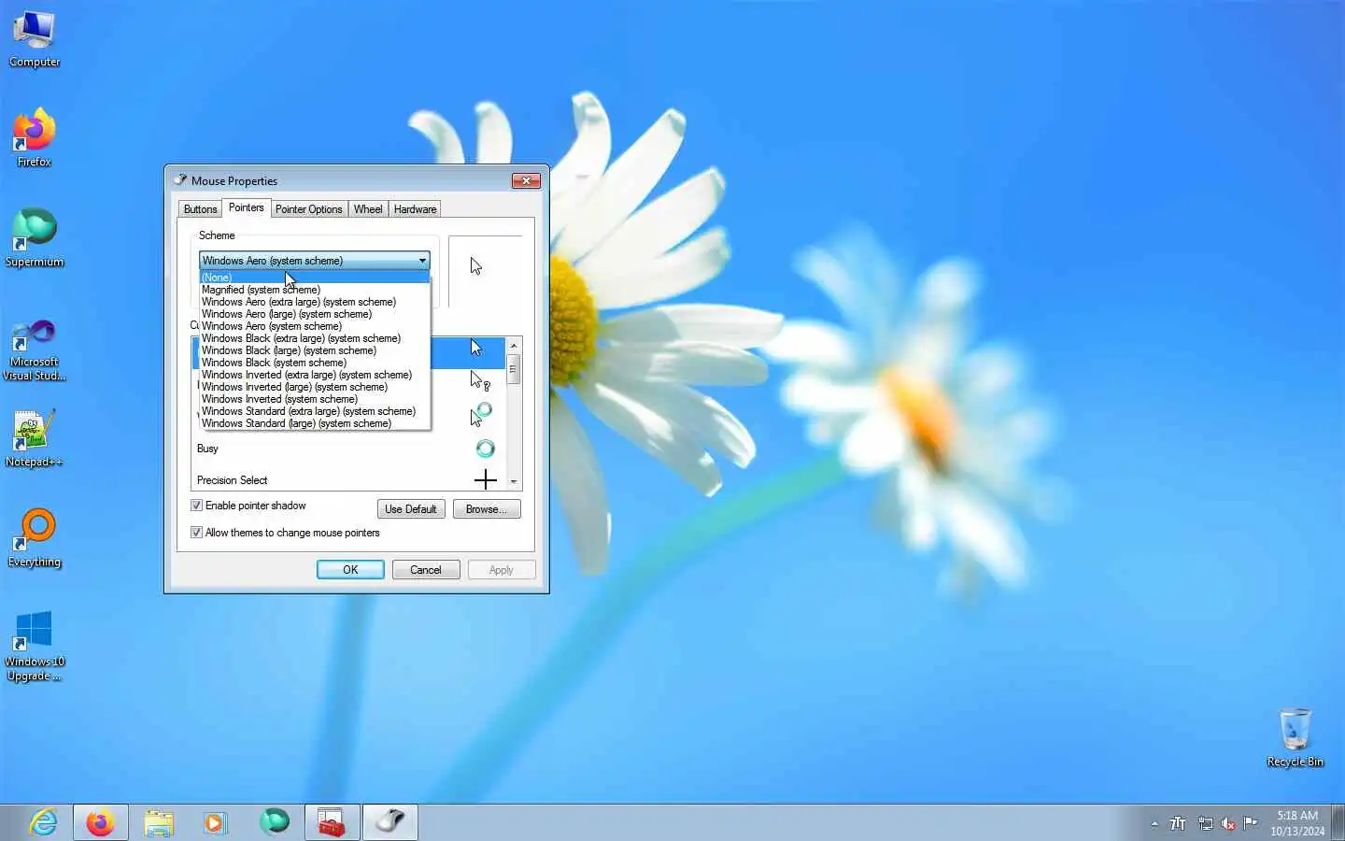Switch to Firefox in the taskbar
Viewport: 1345px width, 841px height.
[101, 822]
